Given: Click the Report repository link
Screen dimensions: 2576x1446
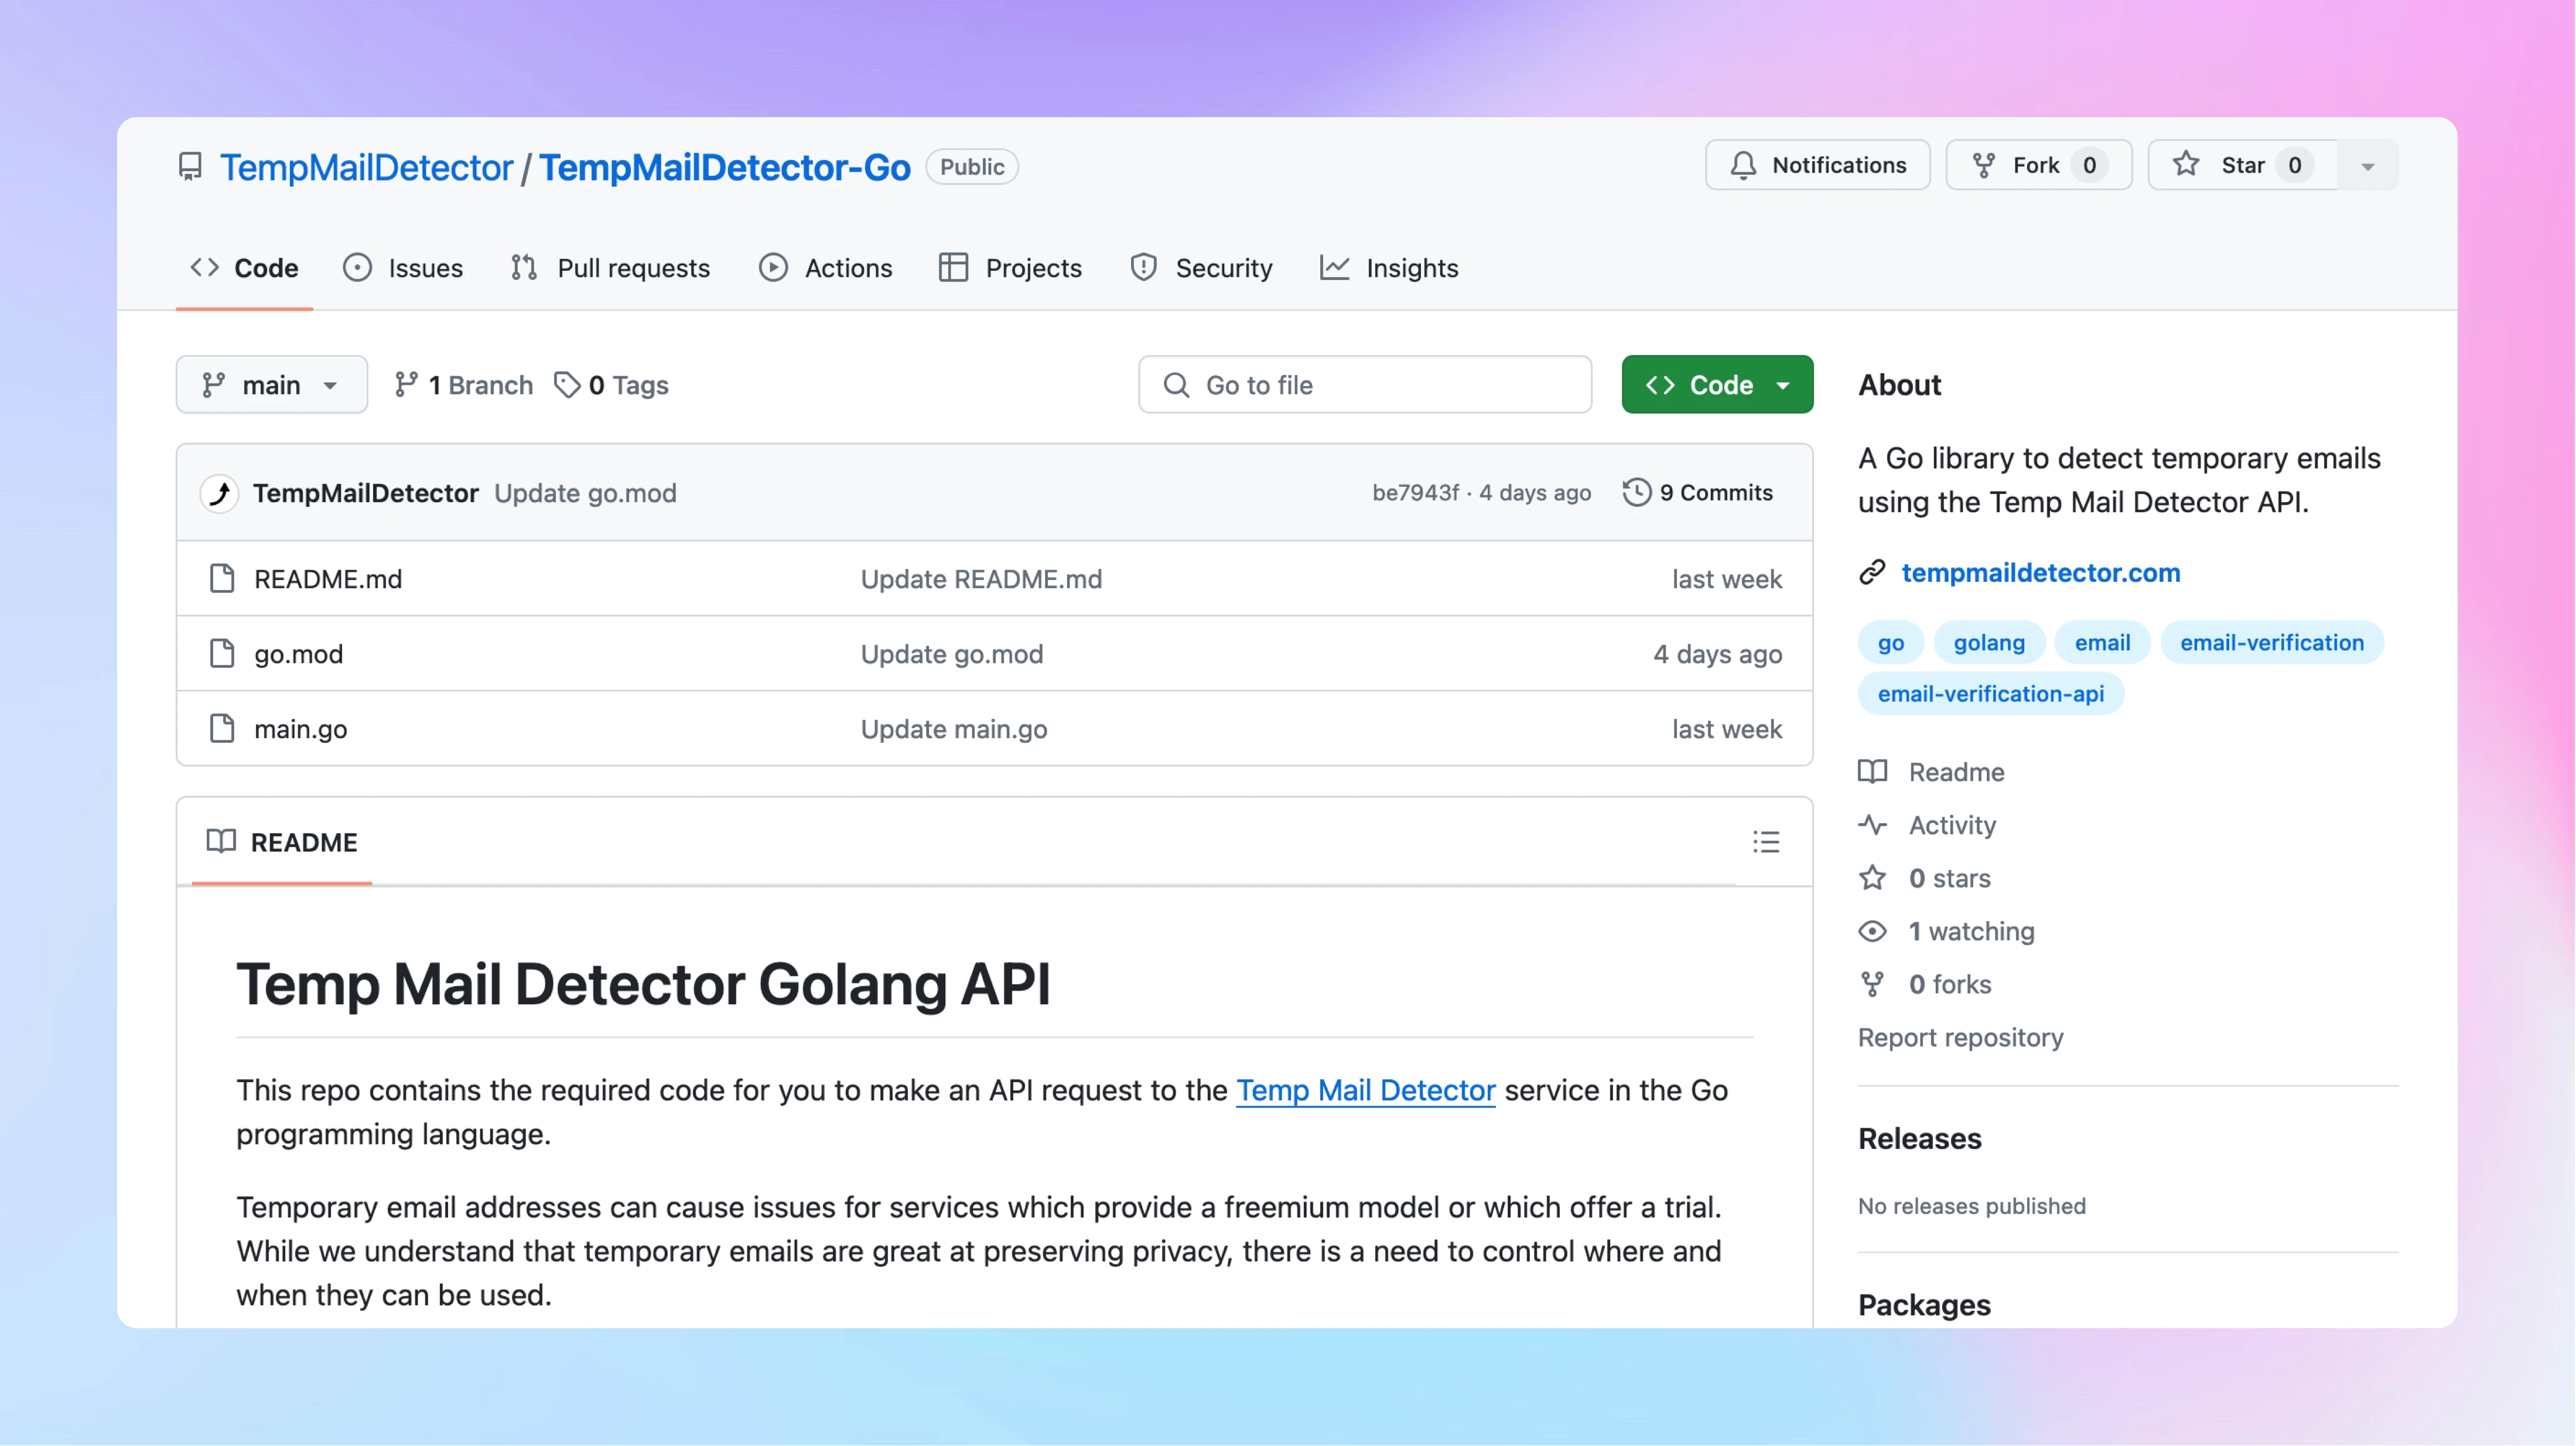Looking at the screenshot, I should click(x=1960, y=1037).
